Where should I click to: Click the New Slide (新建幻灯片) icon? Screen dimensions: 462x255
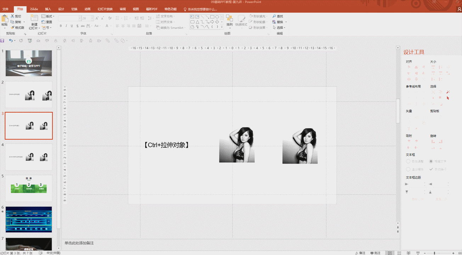[34, 18]
